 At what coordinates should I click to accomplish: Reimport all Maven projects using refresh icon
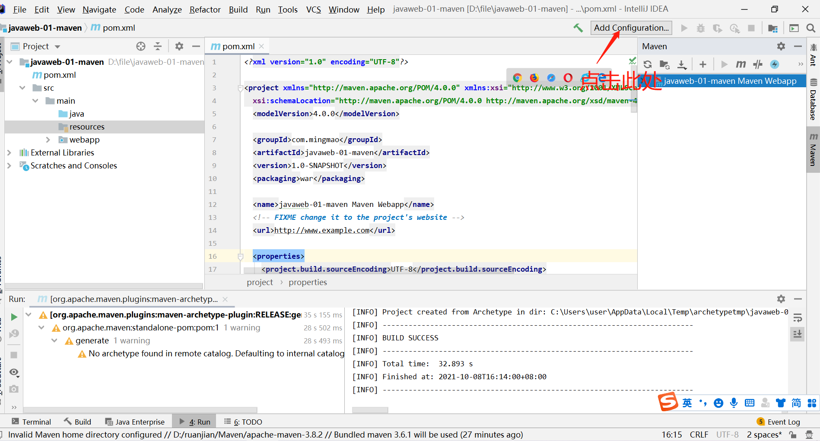click(x=648, y=64)
